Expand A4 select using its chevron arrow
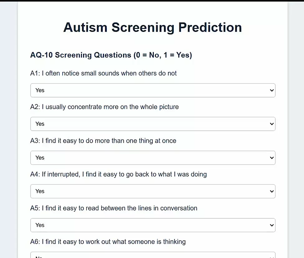 point(272,191)
